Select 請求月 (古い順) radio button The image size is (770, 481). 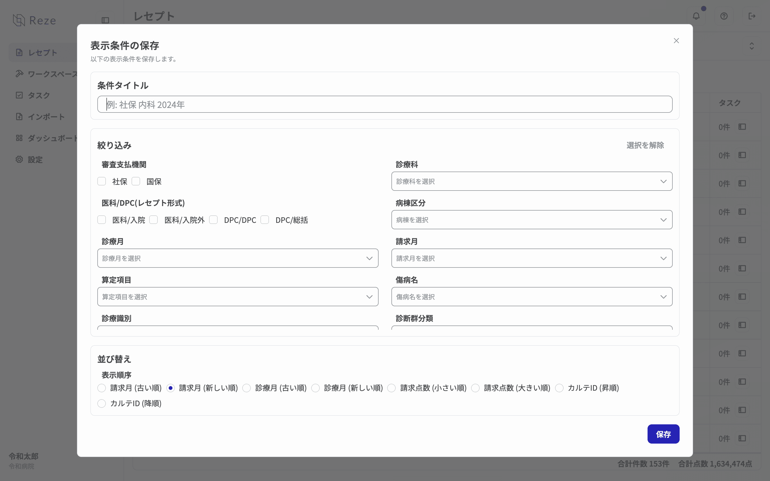[x=102, y=388]
